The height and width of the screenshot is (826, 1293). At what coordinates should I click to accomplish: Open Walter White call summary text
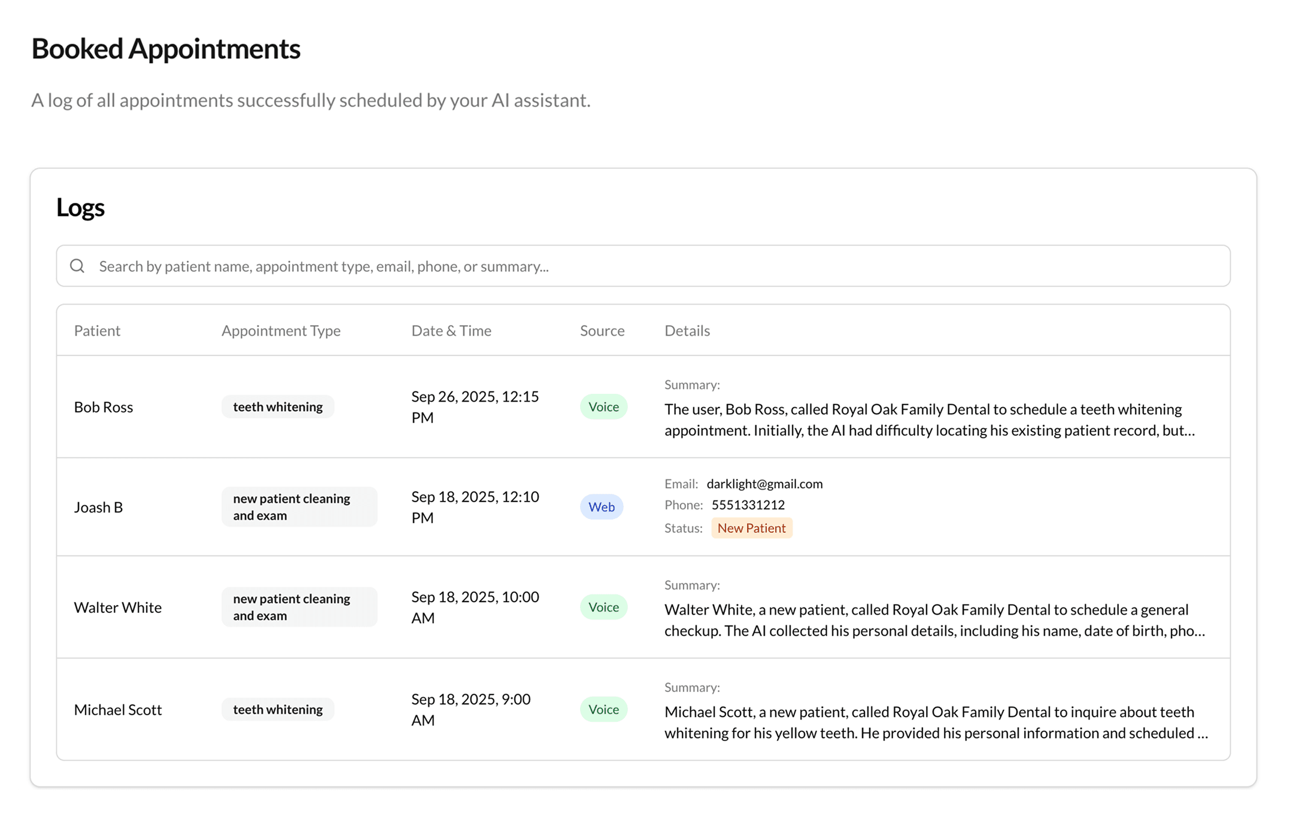(934, 620)
